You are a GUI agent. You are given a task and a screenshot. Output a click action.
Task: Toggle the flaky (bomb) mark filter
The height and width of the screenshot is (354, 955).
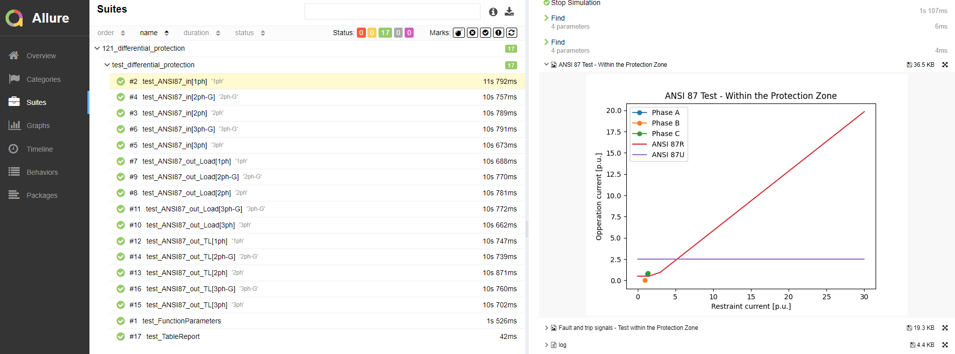pyautogui.click(x=458, y=33)
